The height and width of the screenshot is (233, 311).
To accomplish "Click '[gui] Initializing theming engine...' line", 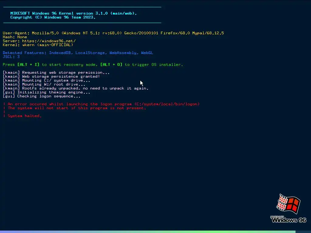I will coord(46,92).
